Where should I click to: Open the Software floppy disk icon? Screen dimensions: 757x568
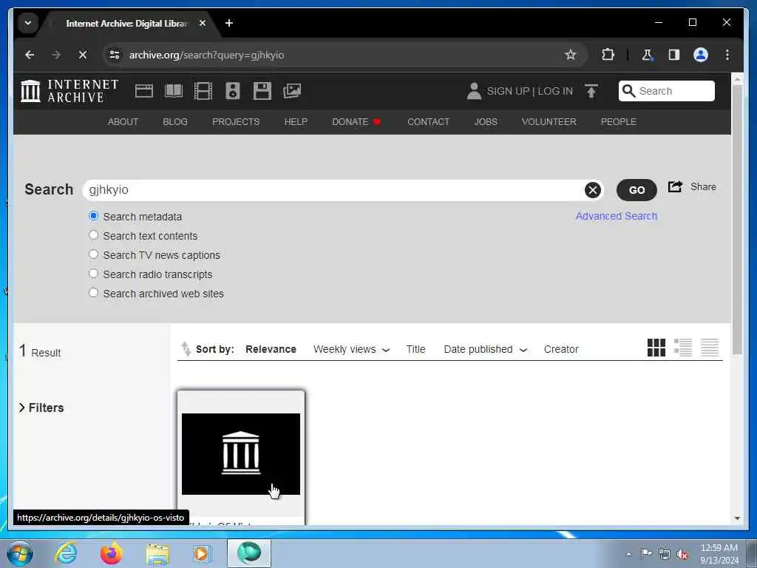coord(262,91)
